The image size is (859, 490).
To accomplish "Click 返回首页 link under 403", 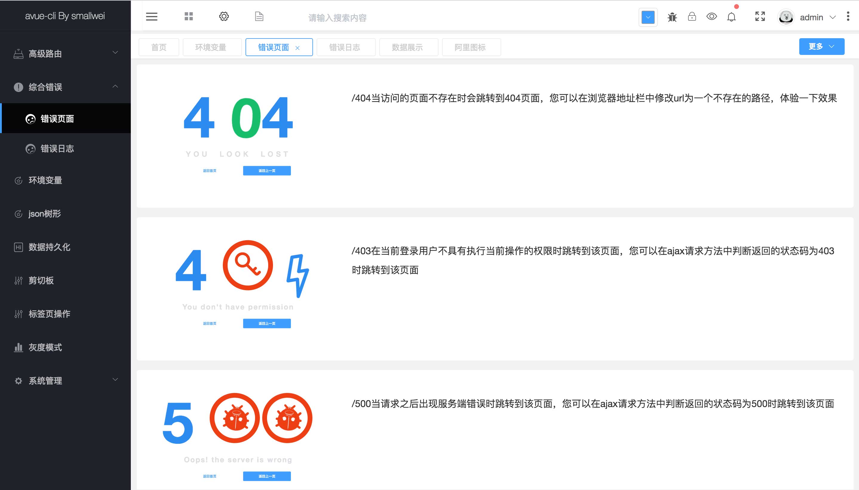I will coord(209,323).
